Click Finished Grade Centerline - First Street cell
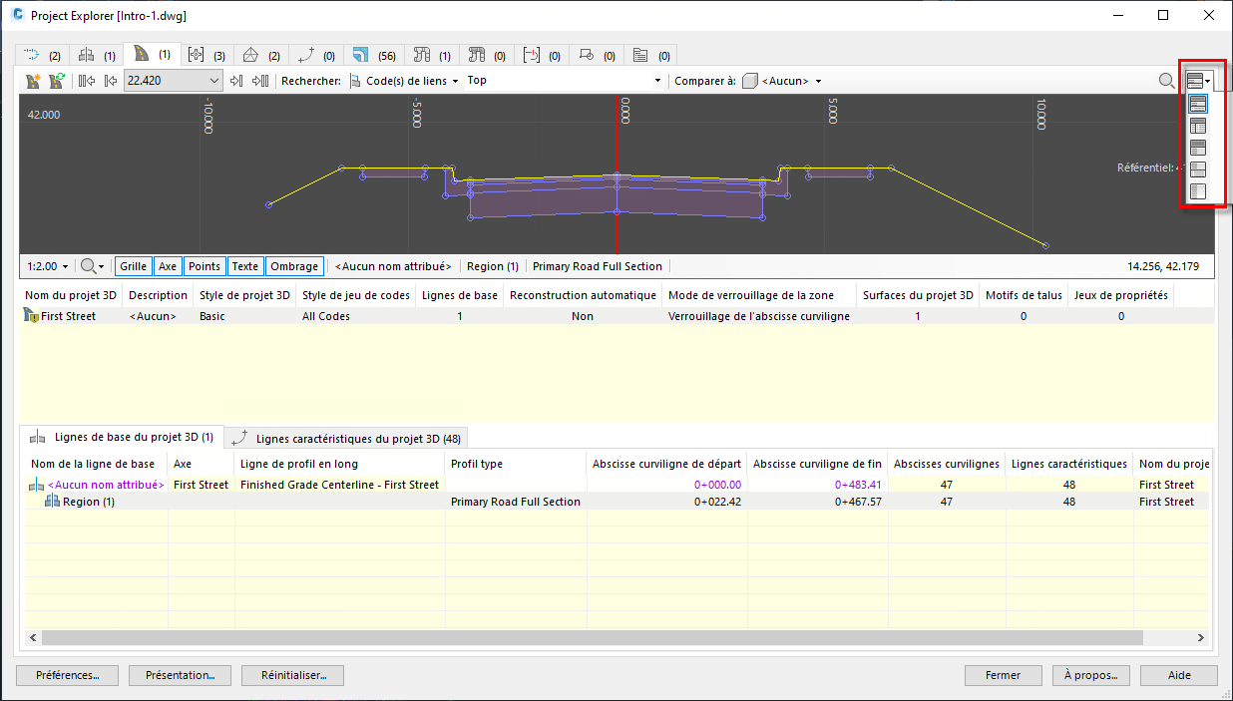 click(340, 485)
